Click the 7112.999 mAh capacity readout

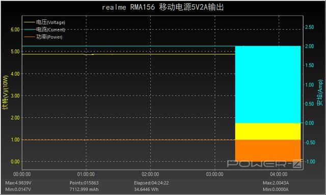click(84, 189)
